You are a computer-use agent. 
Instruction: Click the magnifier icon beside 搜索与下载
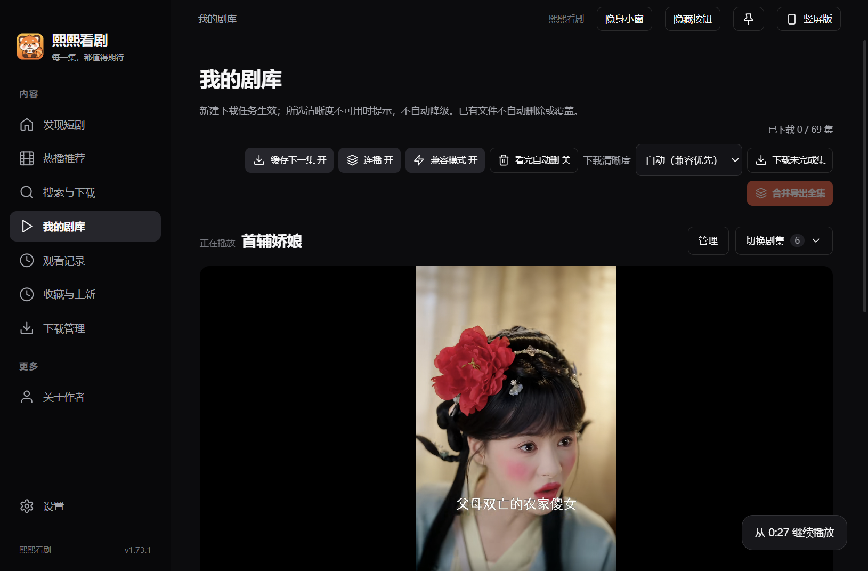coord(27,192)
